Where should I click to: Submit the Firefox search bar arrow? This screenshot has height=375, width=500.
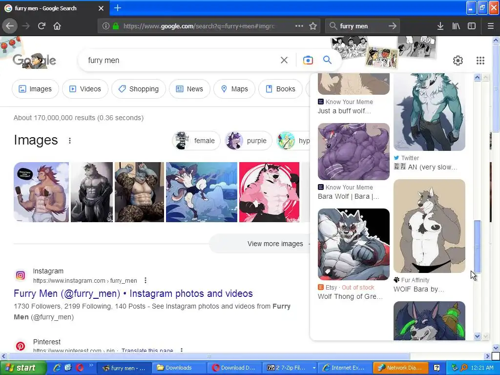click(392, 26)
